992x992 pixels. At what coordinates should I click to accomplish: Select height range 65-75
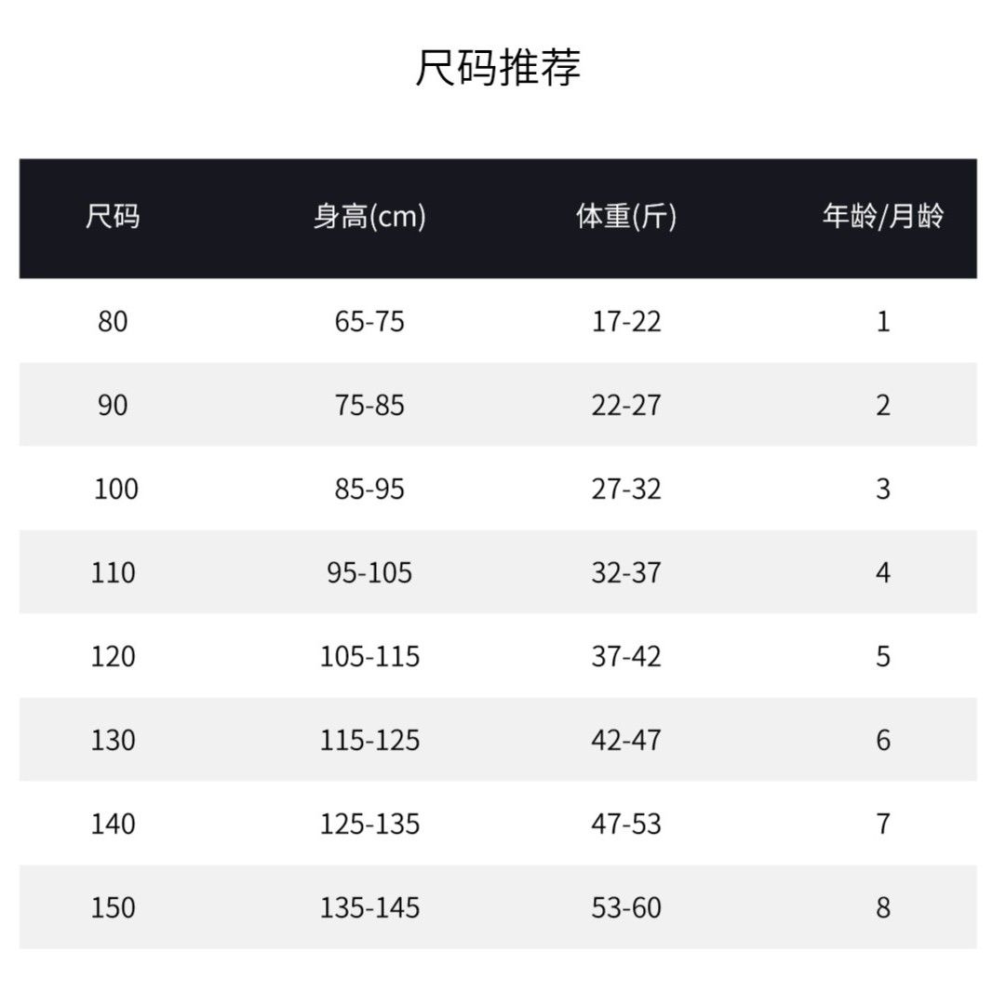369,322
